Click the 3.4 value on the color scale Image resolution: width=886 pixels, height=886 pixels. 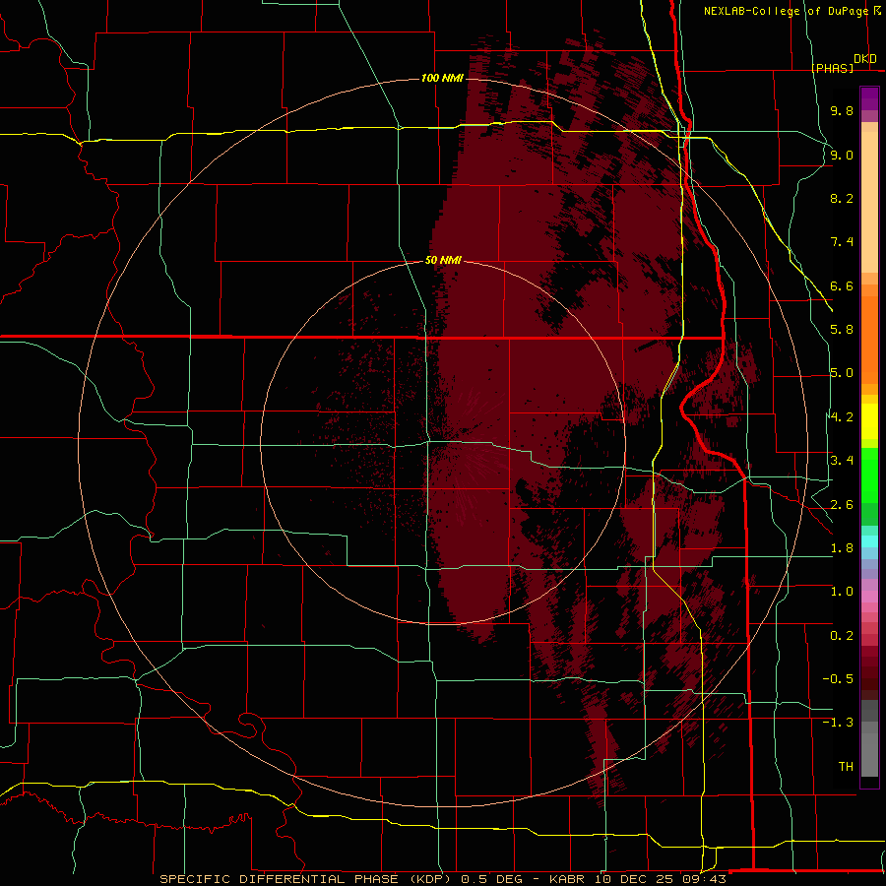[842, 461]
